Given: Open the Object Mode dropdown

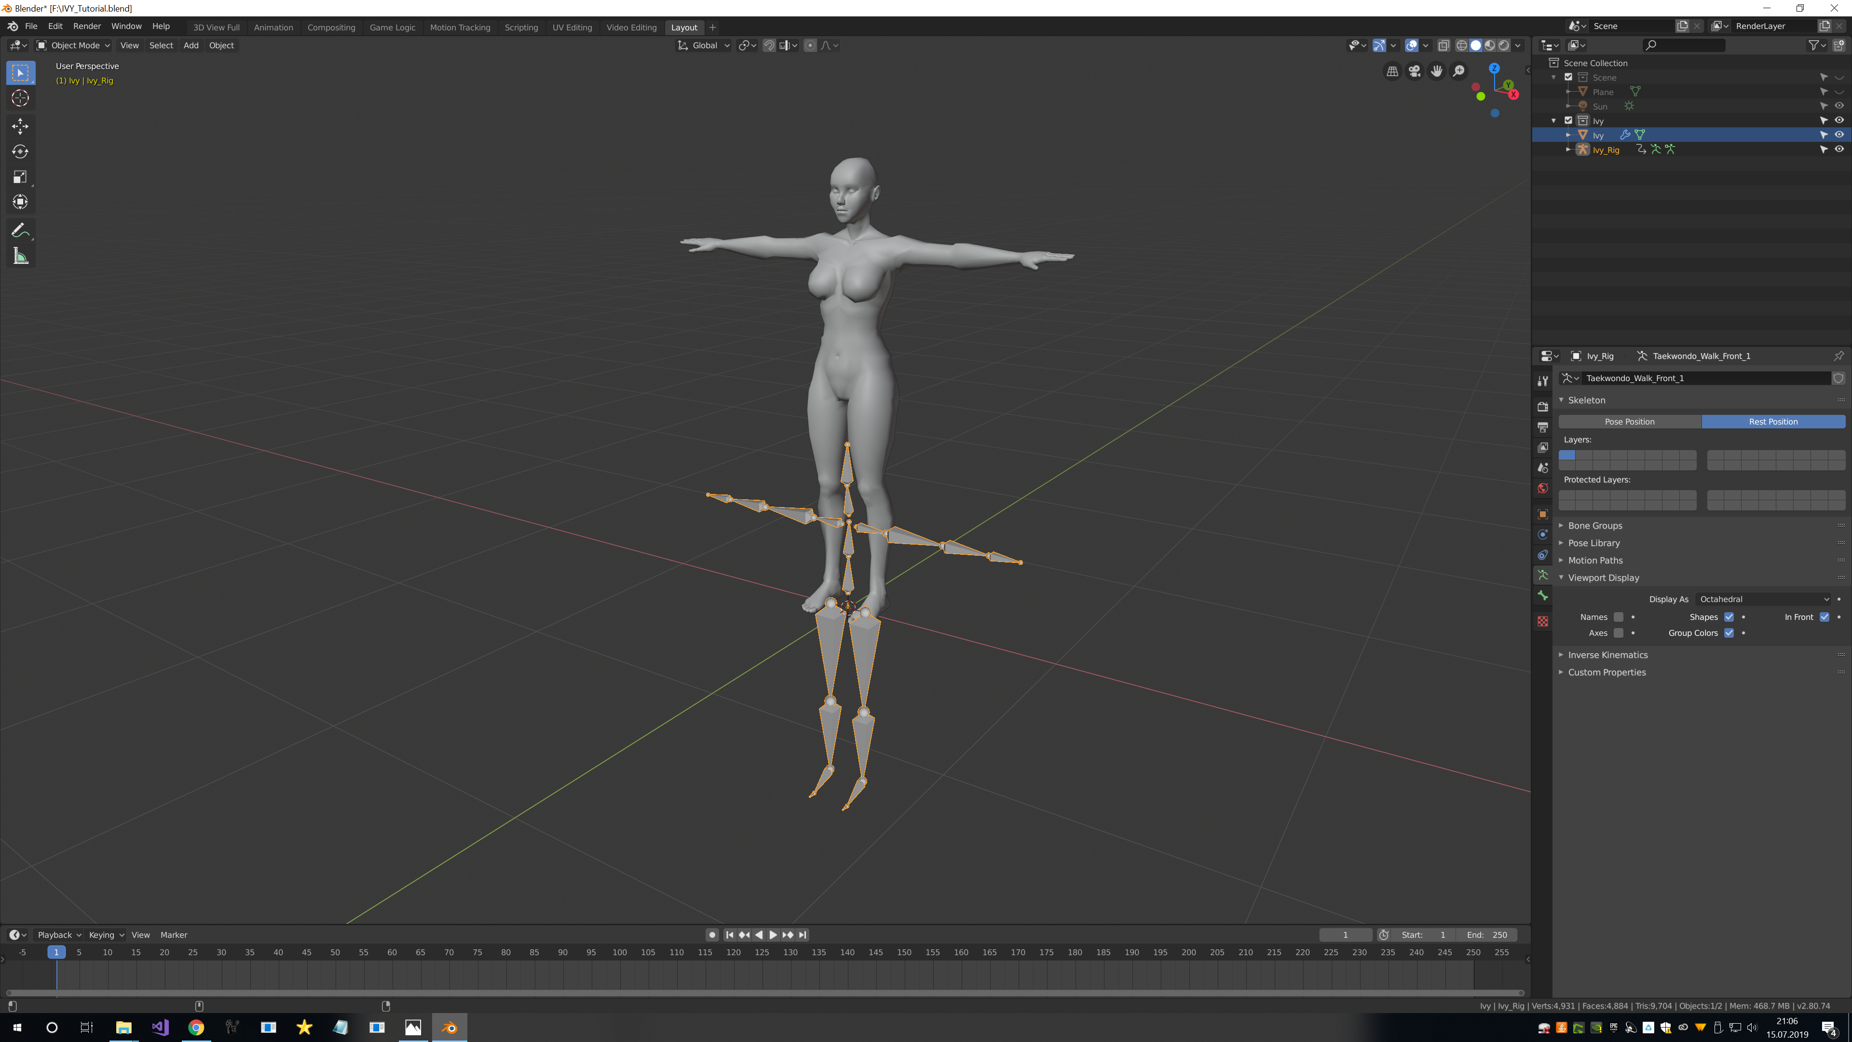Looking at the screenshot, I should [73, 45].
